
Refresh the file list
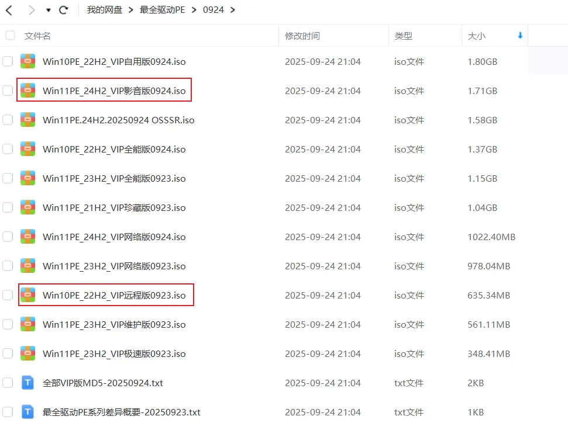click(x=64, y=10)
